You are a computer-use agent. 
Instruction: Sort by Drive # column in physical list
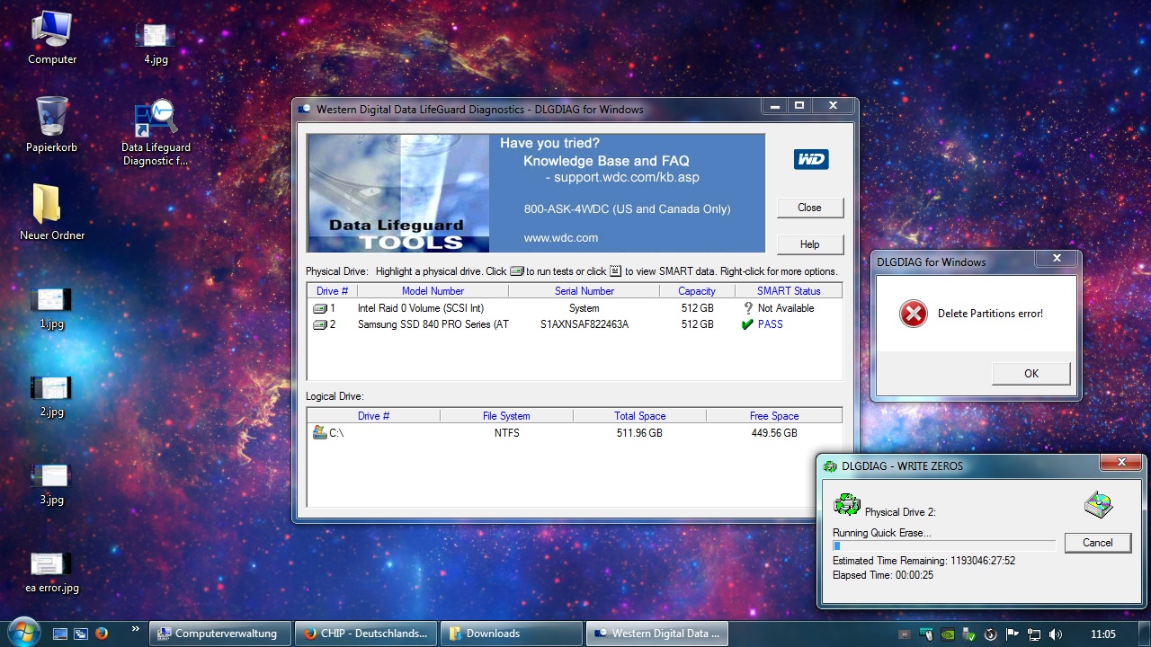[x=333, y=291]
